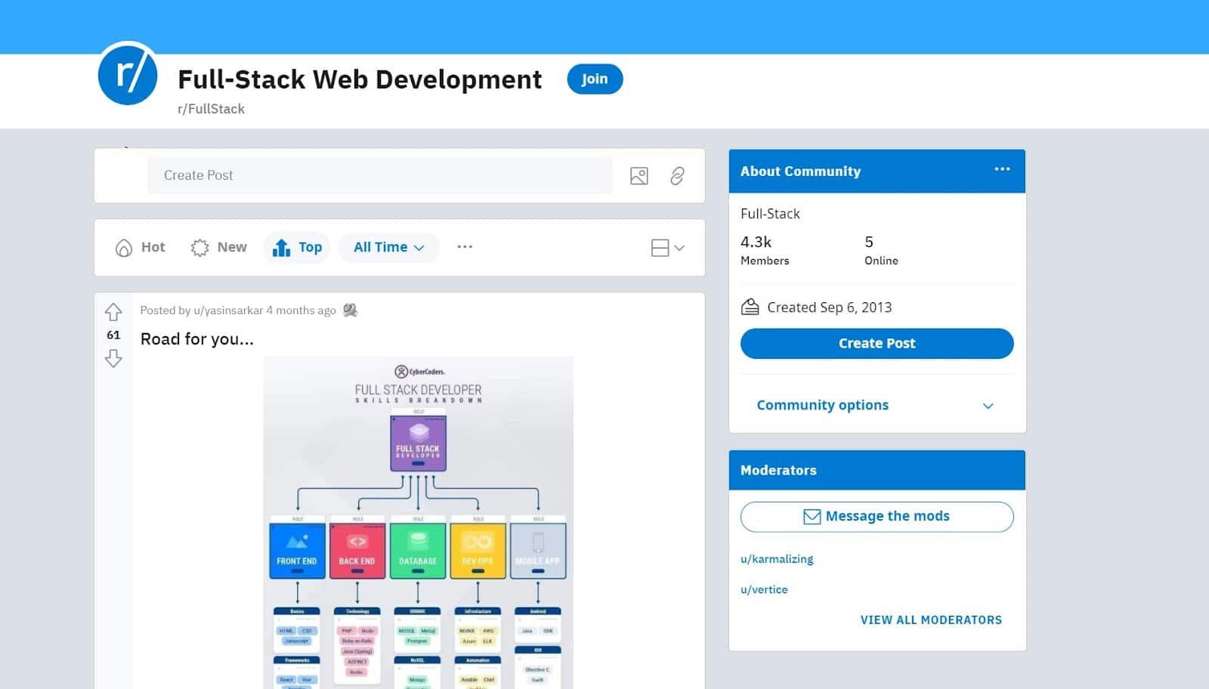Open more sort options ellipsis
This screenshot has width=1209, height=689.
(x=465, y=247)
